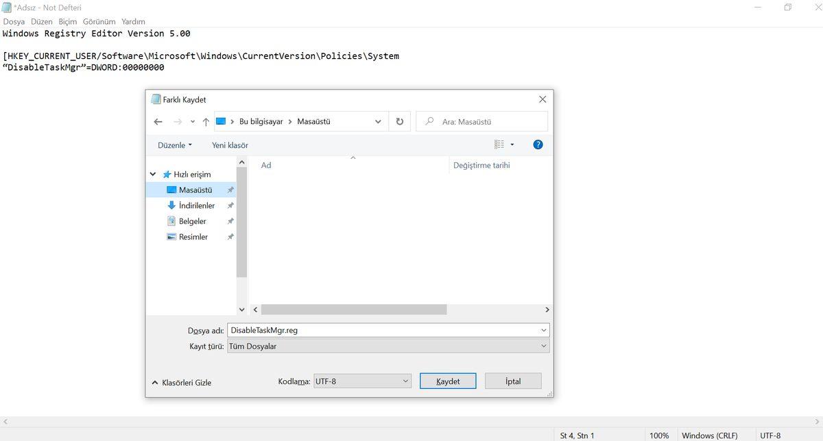Select Resimler folder in sidebar
Viewport: 823px width, 441px height.
[x=193, y=237]
